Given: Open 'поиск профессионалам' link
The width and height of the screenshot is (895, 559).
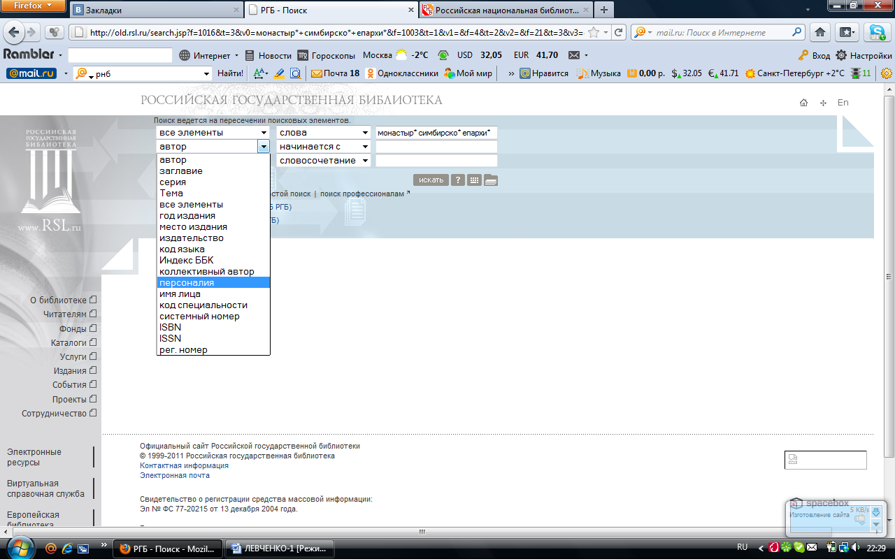Looking at the screenshot, I should (x=362, y=194).
